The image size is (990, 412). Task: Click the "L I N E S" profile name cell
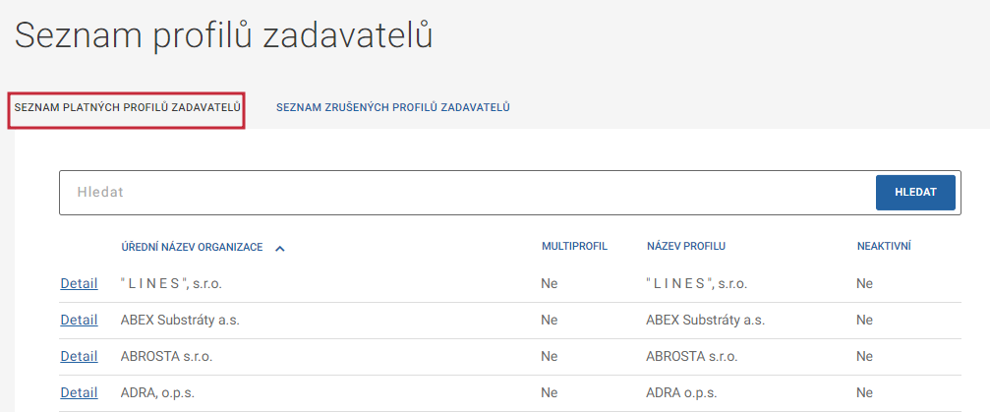(x=696, y=283)
